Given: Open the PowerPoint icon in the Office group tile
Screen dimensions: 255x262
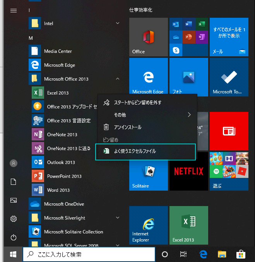Looking at the screenshot, I should pyautogui.click(x=189, y=37).
